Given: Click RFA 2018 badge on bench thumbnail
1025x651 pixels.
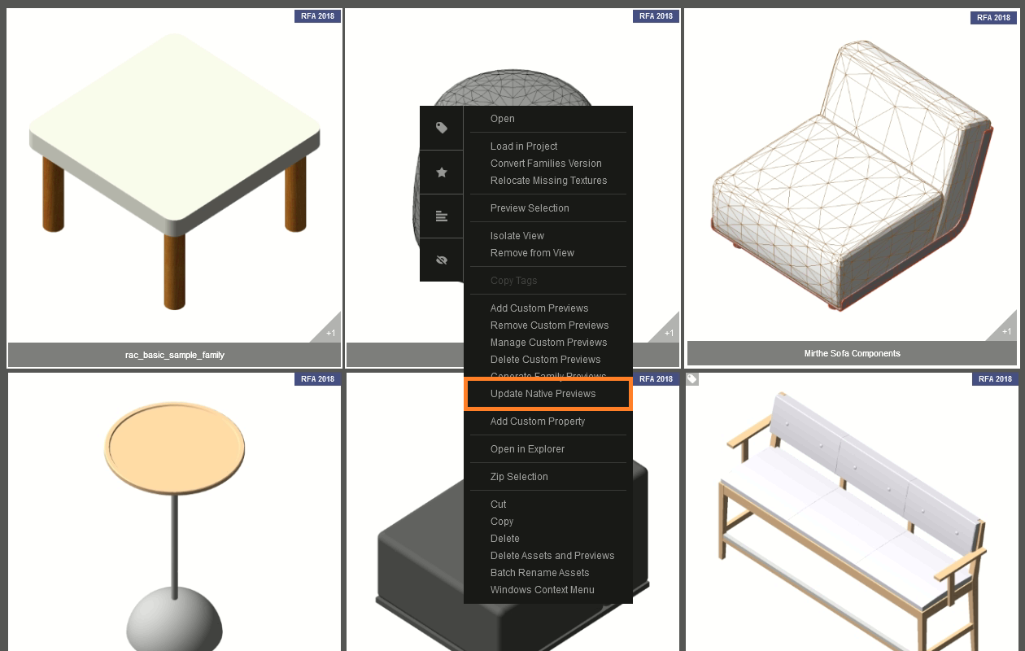Looking at the screenshot, I should (x=993, y=379).
